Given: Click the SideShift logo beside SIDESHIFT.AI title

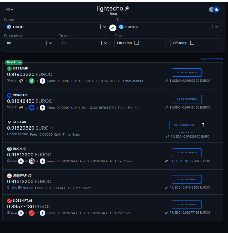Looking at the screenshot, I should pos(9,201).
